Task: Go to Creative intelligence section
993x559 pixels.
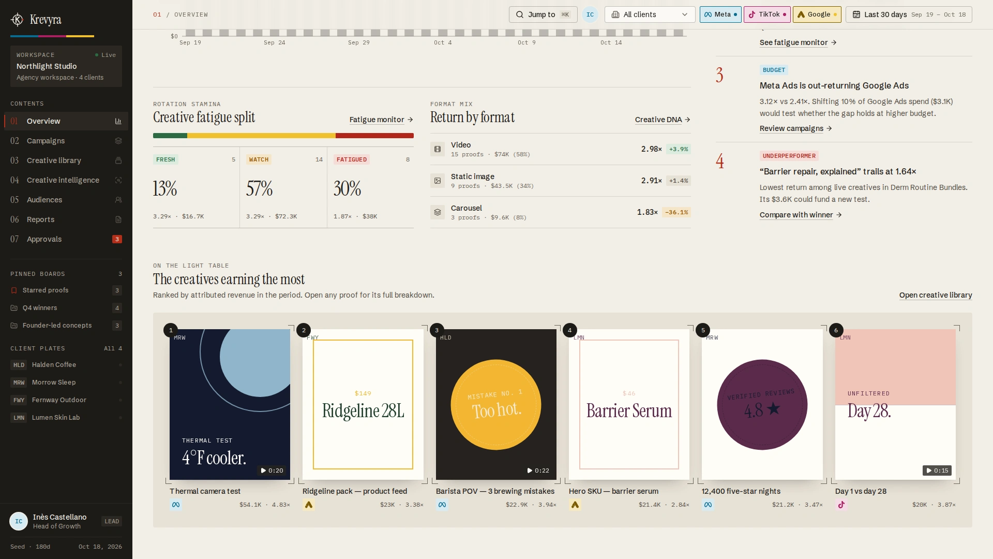Action: coord(66,180)
